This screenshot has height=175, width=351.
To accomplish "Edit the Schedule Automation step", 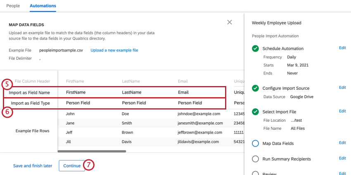I will tap(342, 48).
